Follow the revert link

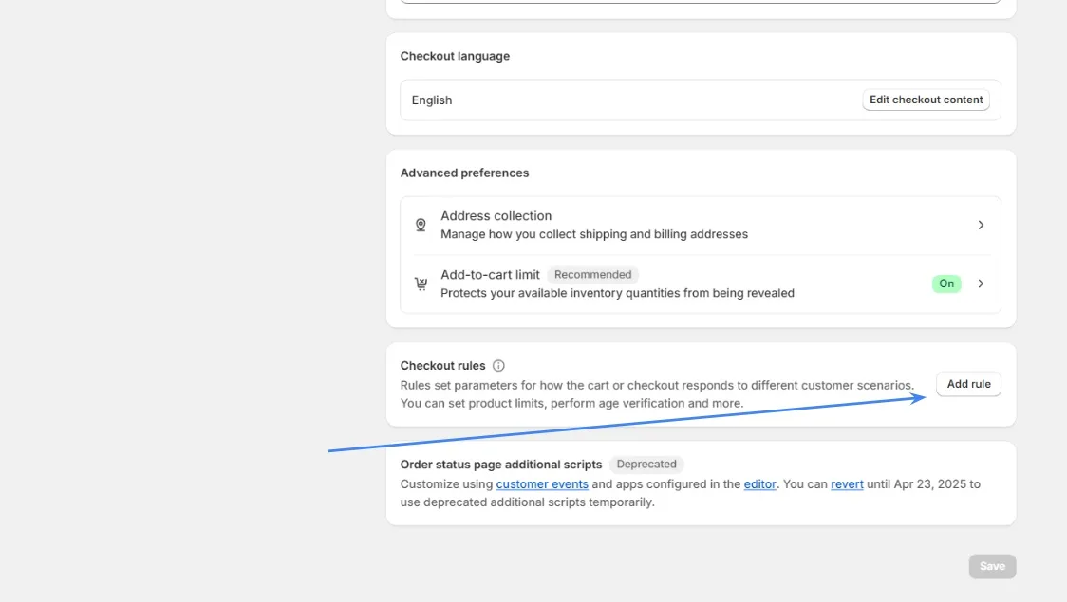[x=847, y=483]
